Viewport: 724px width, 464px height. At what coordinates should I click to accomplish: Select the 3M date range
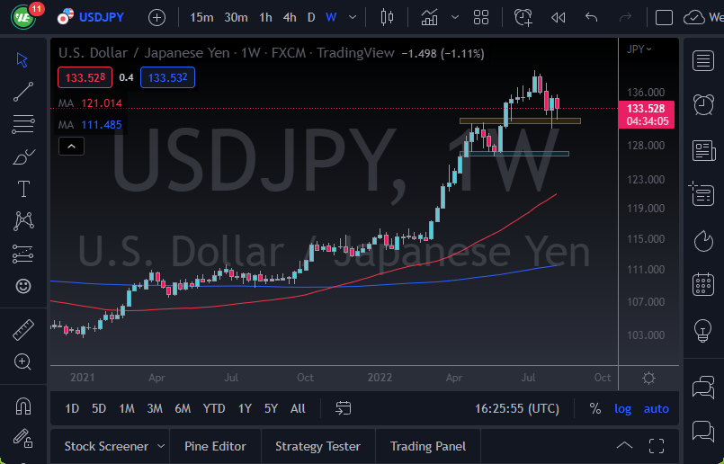click(x=155, y=408)
